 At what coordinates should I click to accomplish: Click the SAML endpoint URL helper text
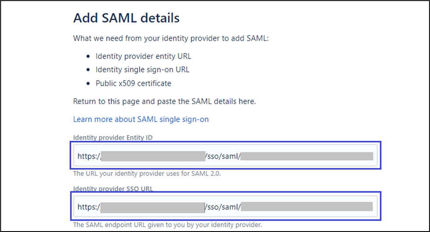pos(167,225)
